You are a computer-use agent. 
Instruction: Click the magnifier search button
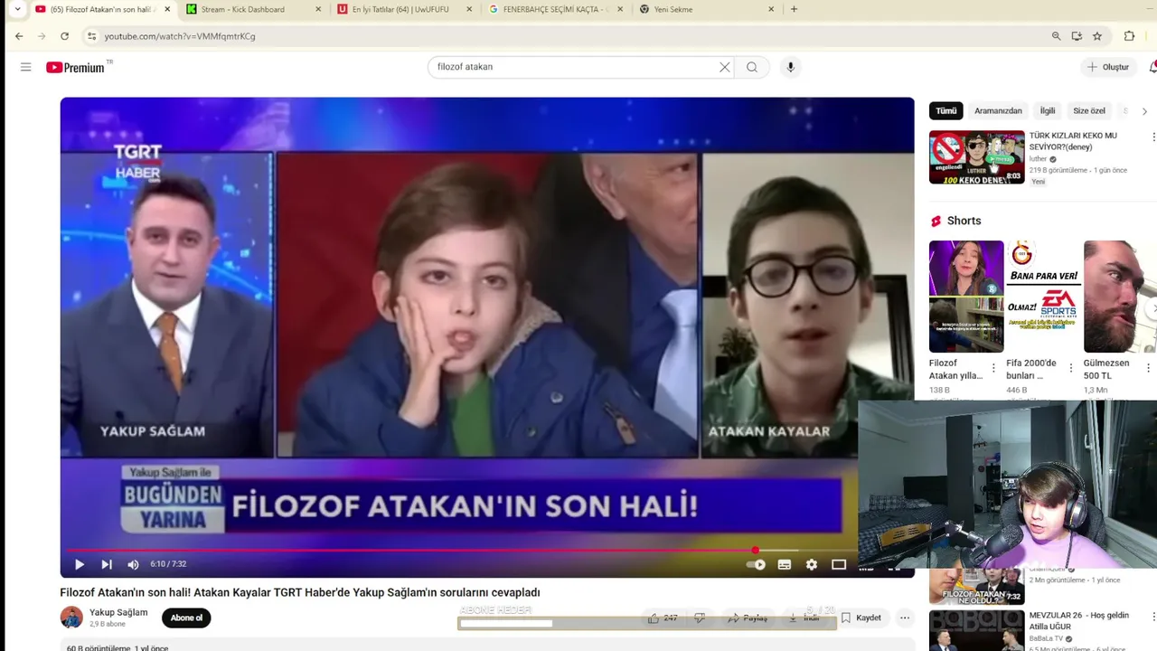752,67
